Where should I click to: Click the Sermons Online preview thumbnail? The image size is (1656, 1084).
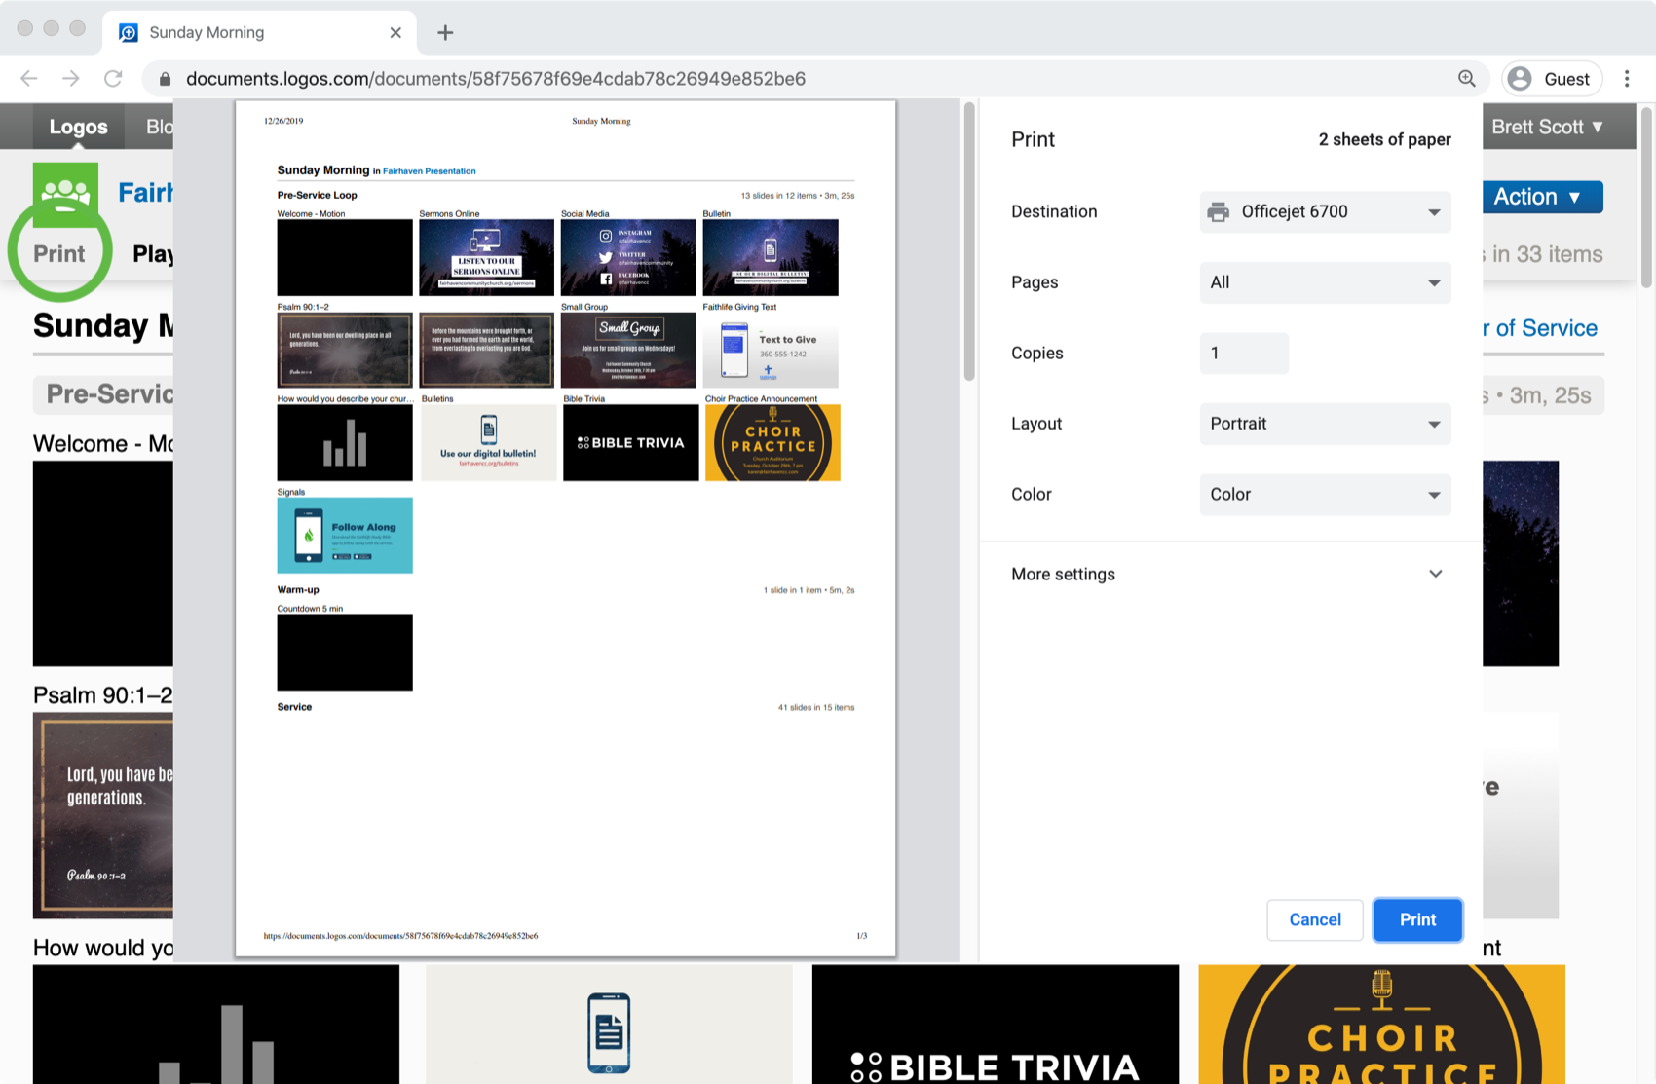pyautogui.click(x=486, y=257)
